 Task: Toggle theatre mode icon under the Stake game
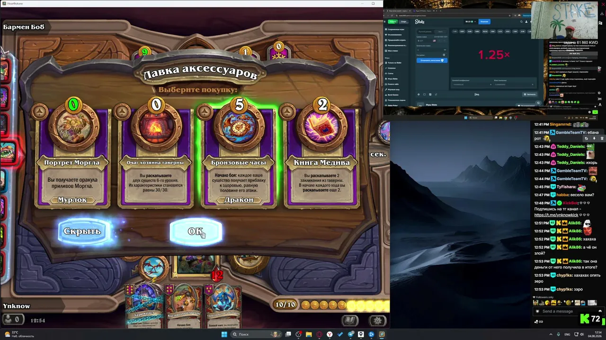point(424,94)
